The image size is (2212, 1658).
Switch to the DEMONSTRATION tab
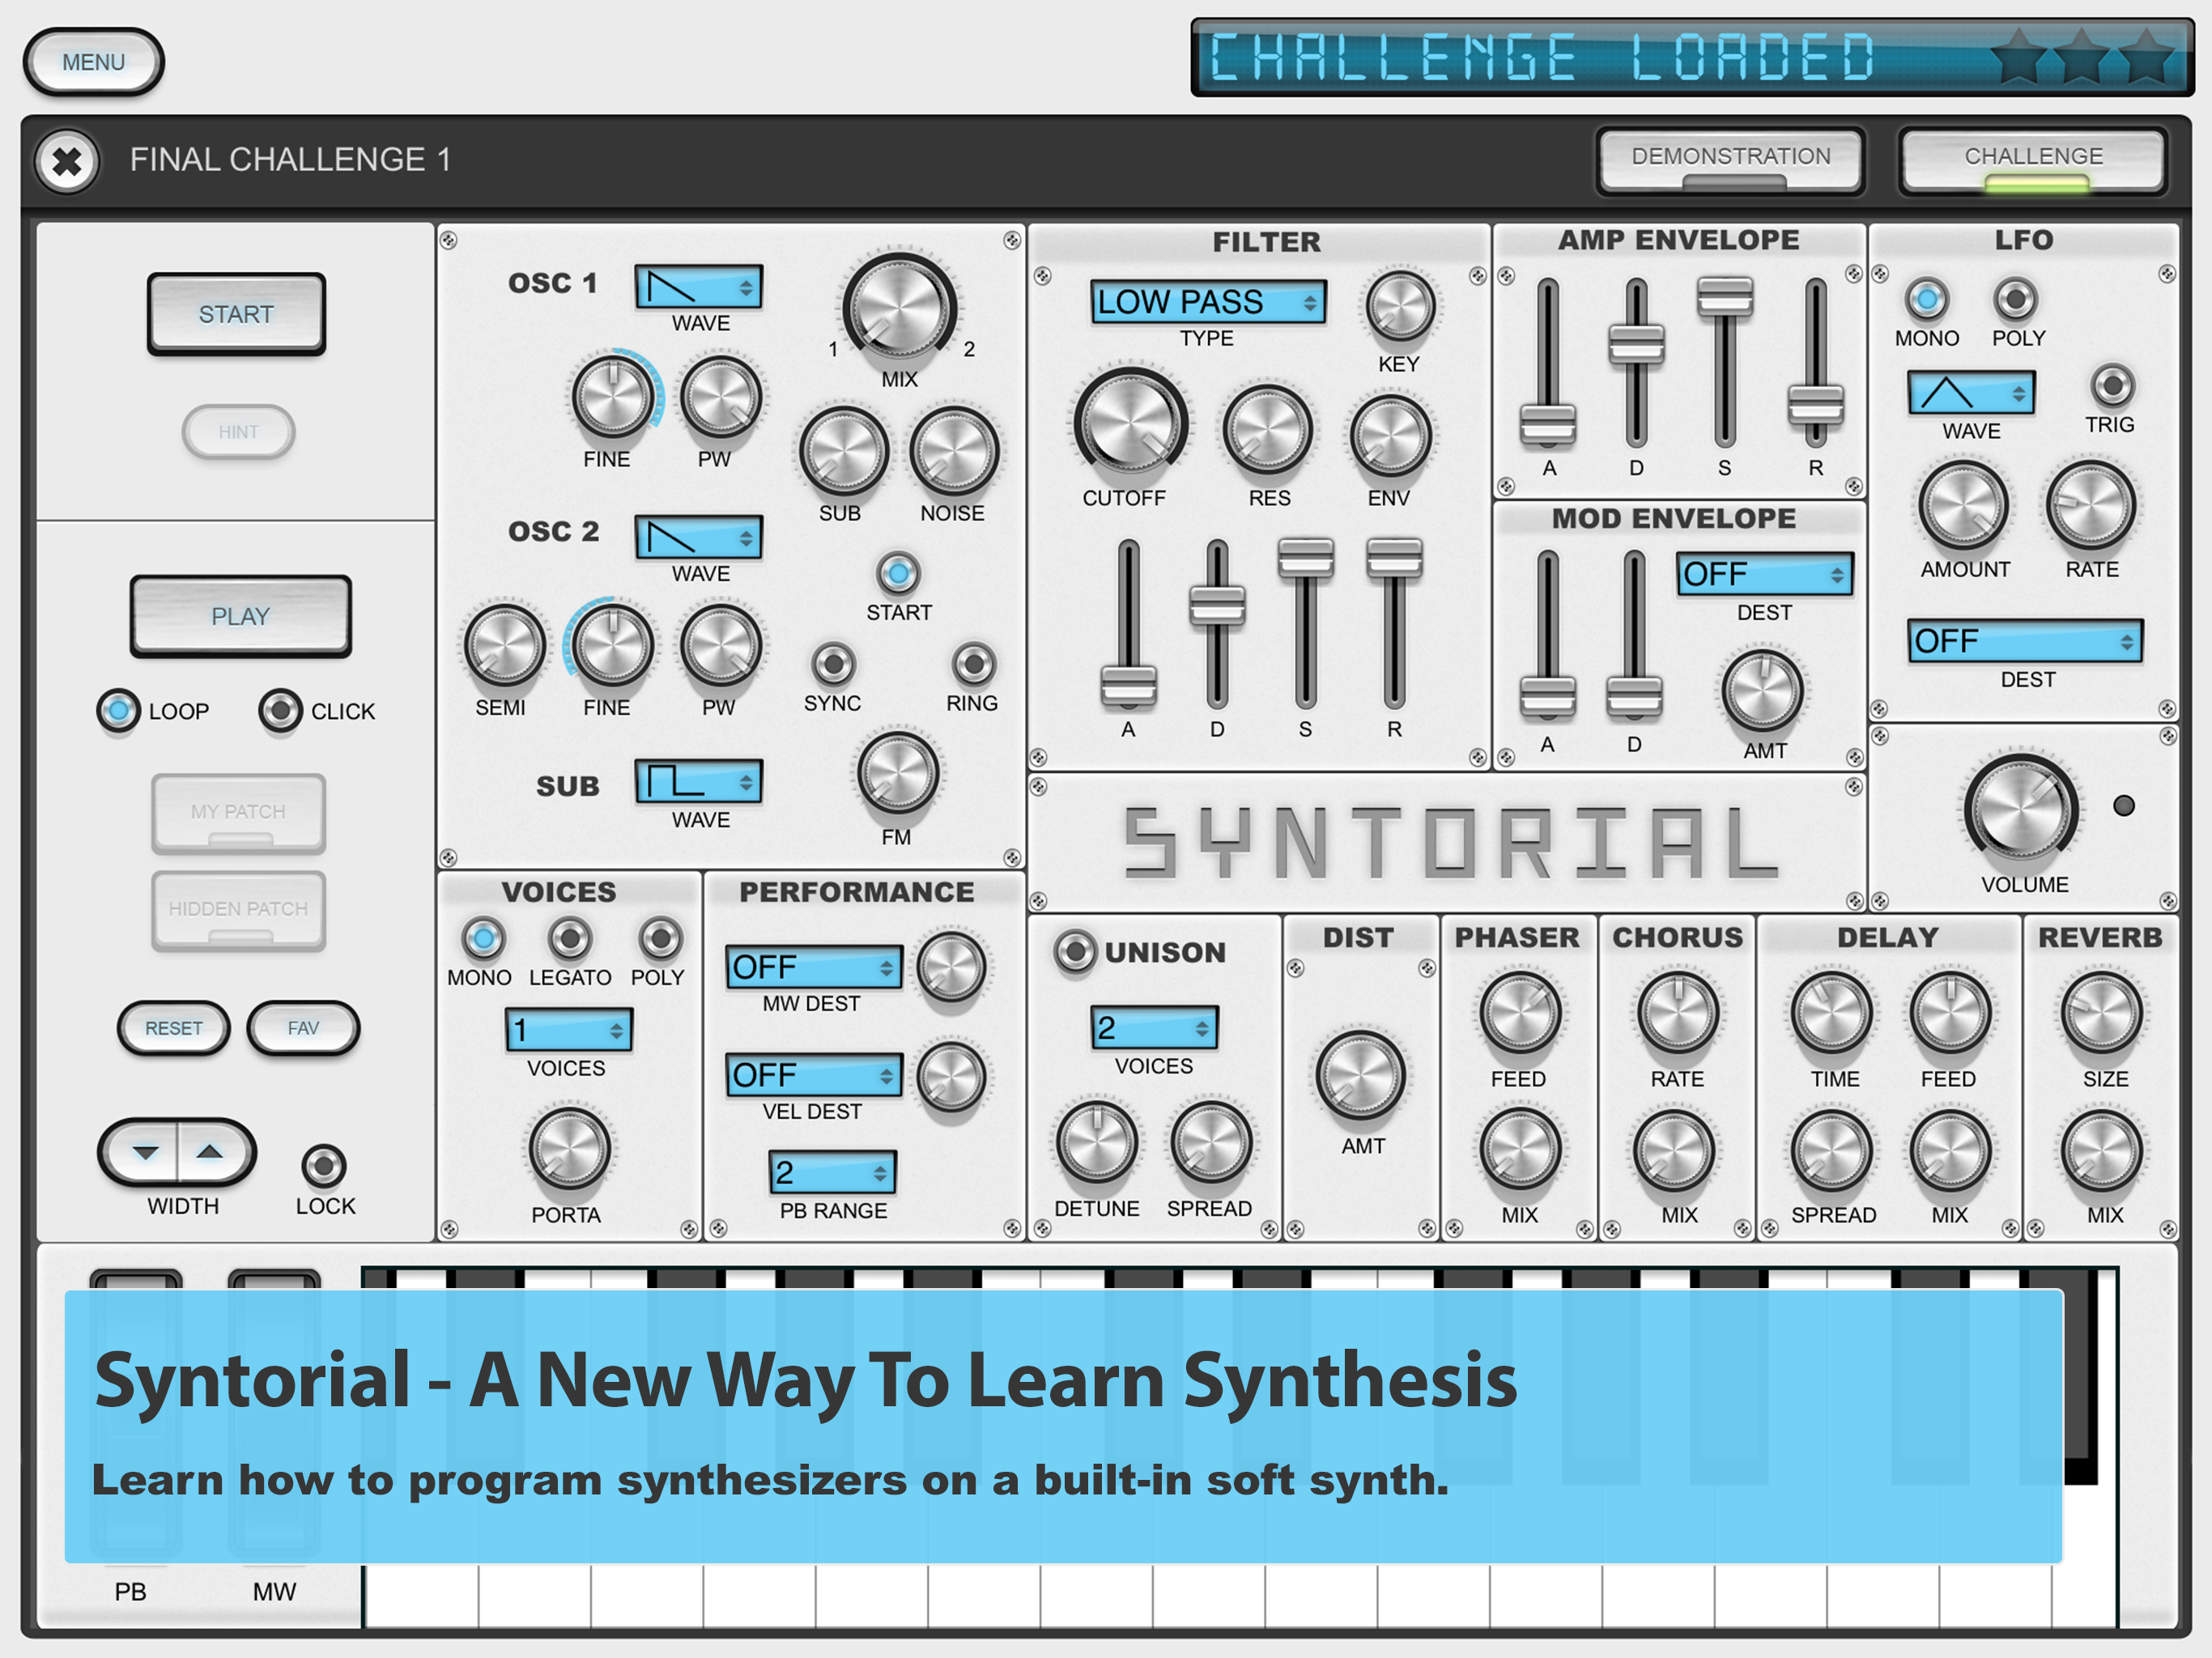1730,158
